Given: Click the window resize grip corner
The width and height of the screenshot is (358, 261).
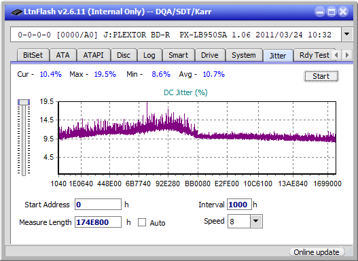Looking at the screenshot, I should [x=348, y=252].
